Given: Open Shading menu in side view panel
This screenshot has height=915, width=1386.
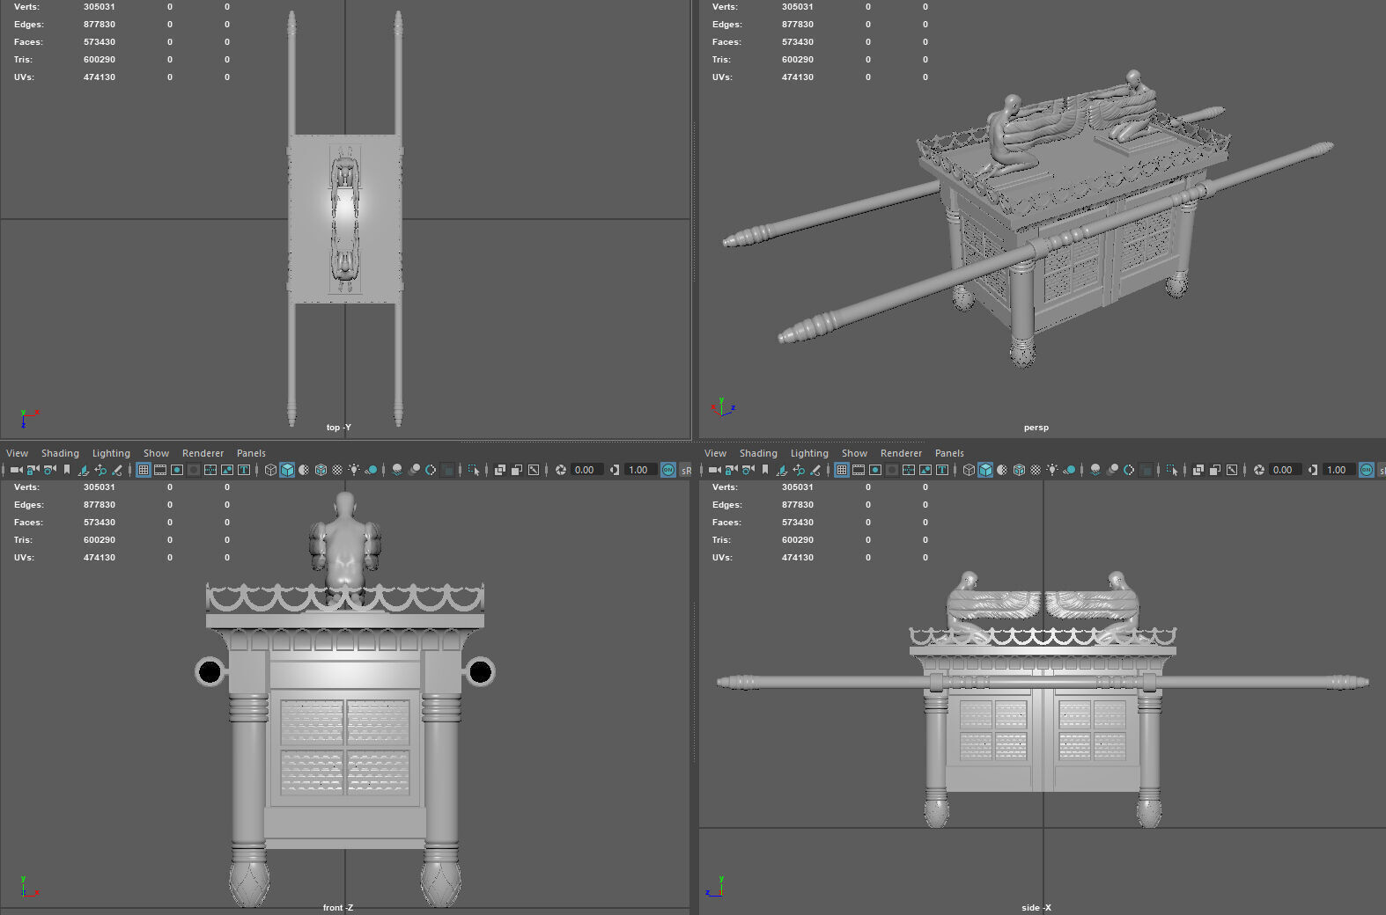Looking at the screenshot, I should tap(758, 453).
